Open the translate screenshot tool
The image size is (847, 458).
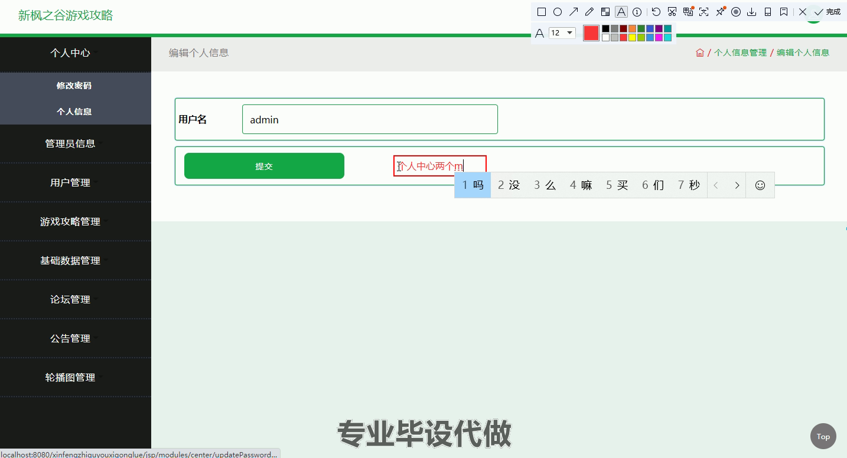pyautogui.click(x=688, y=11)
